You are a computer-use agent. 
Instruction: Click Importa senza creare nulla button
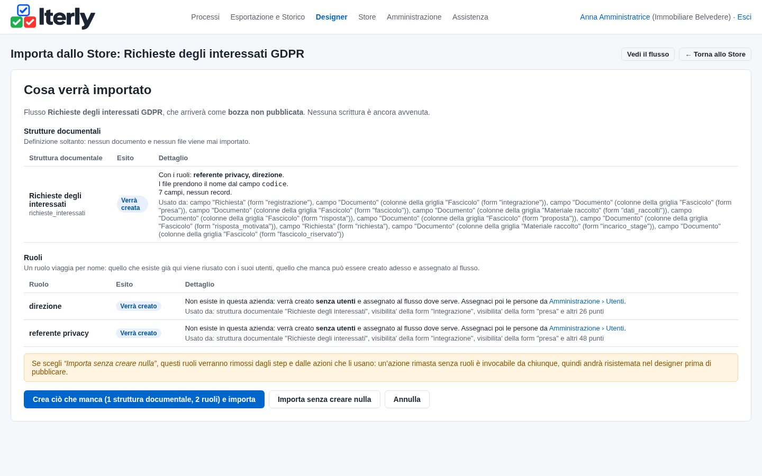(324, 399)
